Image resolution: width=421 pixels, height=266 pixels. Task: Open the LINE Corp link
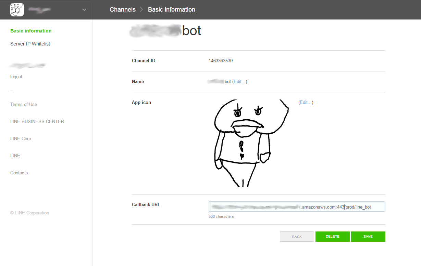(21, 138)
